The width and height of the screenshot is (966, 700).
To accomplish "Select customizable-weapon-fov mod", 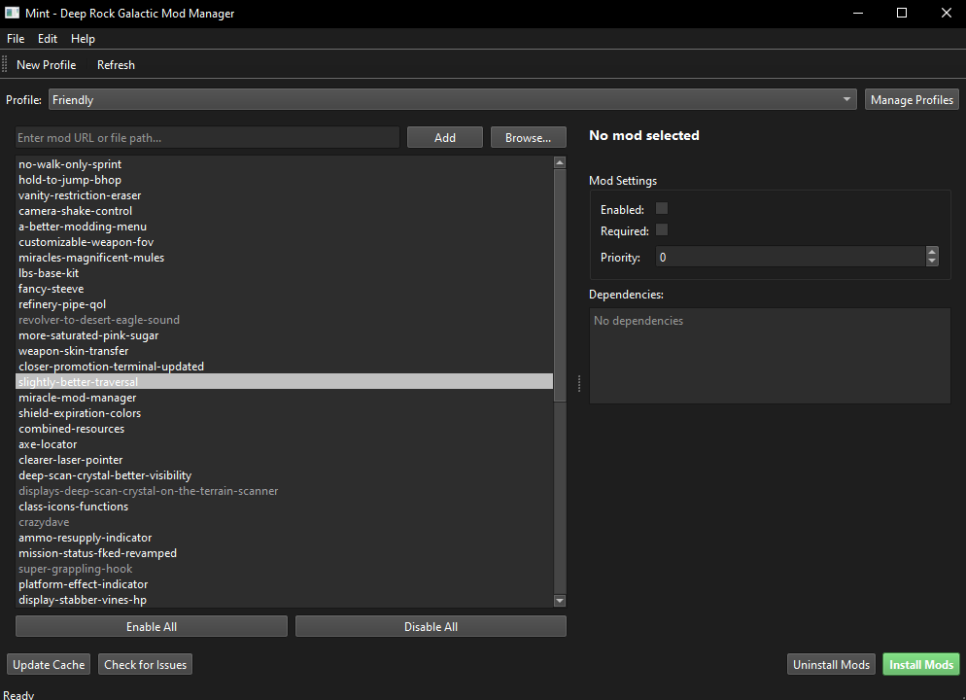I will click(284, 242).
